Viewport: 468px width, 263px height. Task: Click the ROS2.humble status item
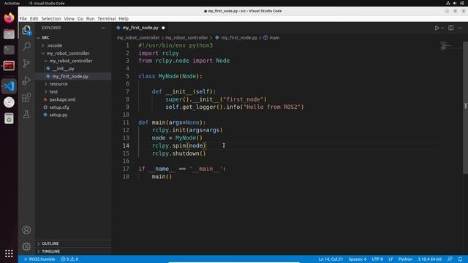click(x=39, y=259)
